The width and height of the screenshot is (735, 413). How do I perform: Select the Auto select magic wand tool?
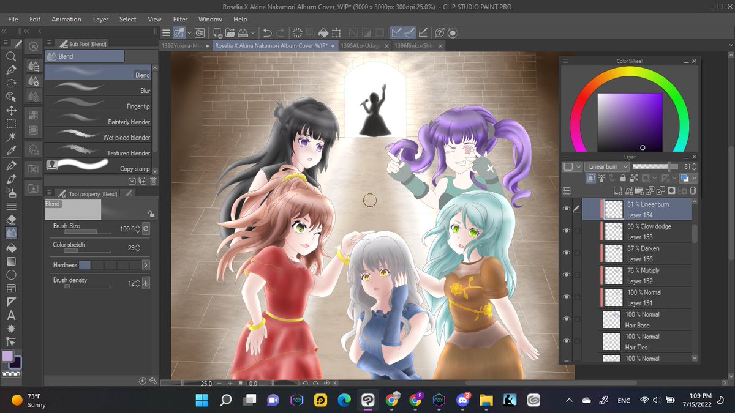tap(11, 138)
